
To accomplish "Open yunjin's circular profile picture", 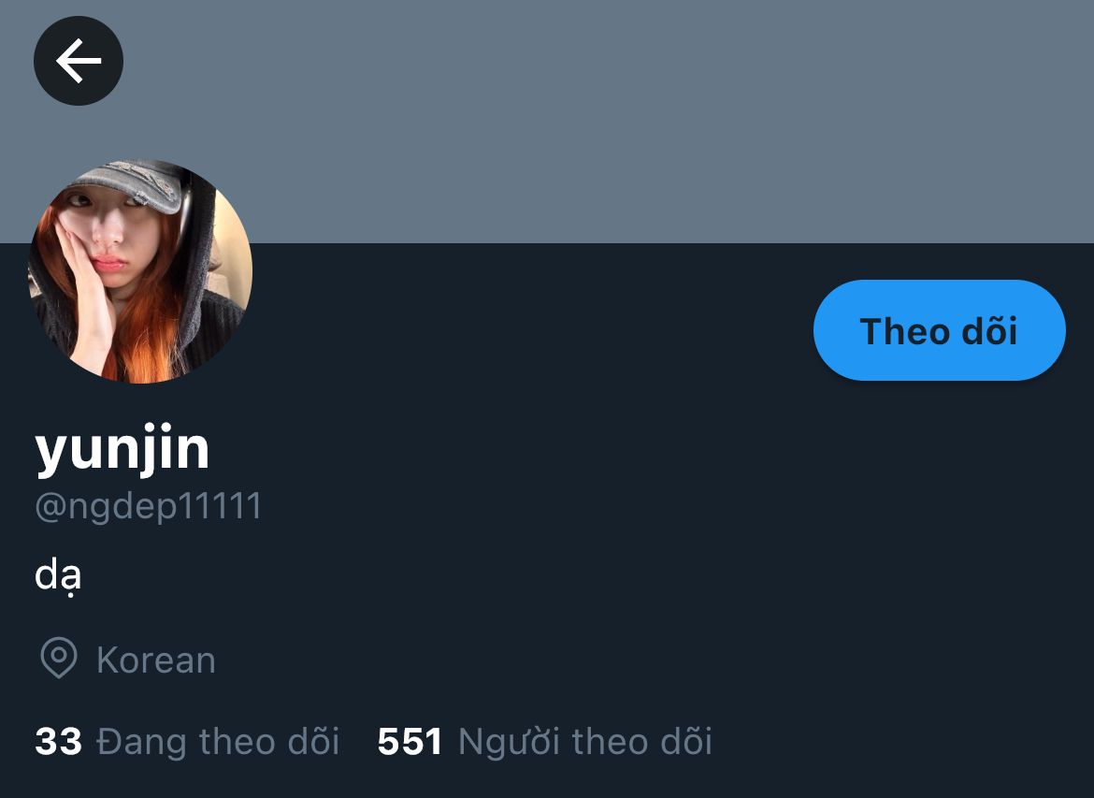I will [140, 271].
